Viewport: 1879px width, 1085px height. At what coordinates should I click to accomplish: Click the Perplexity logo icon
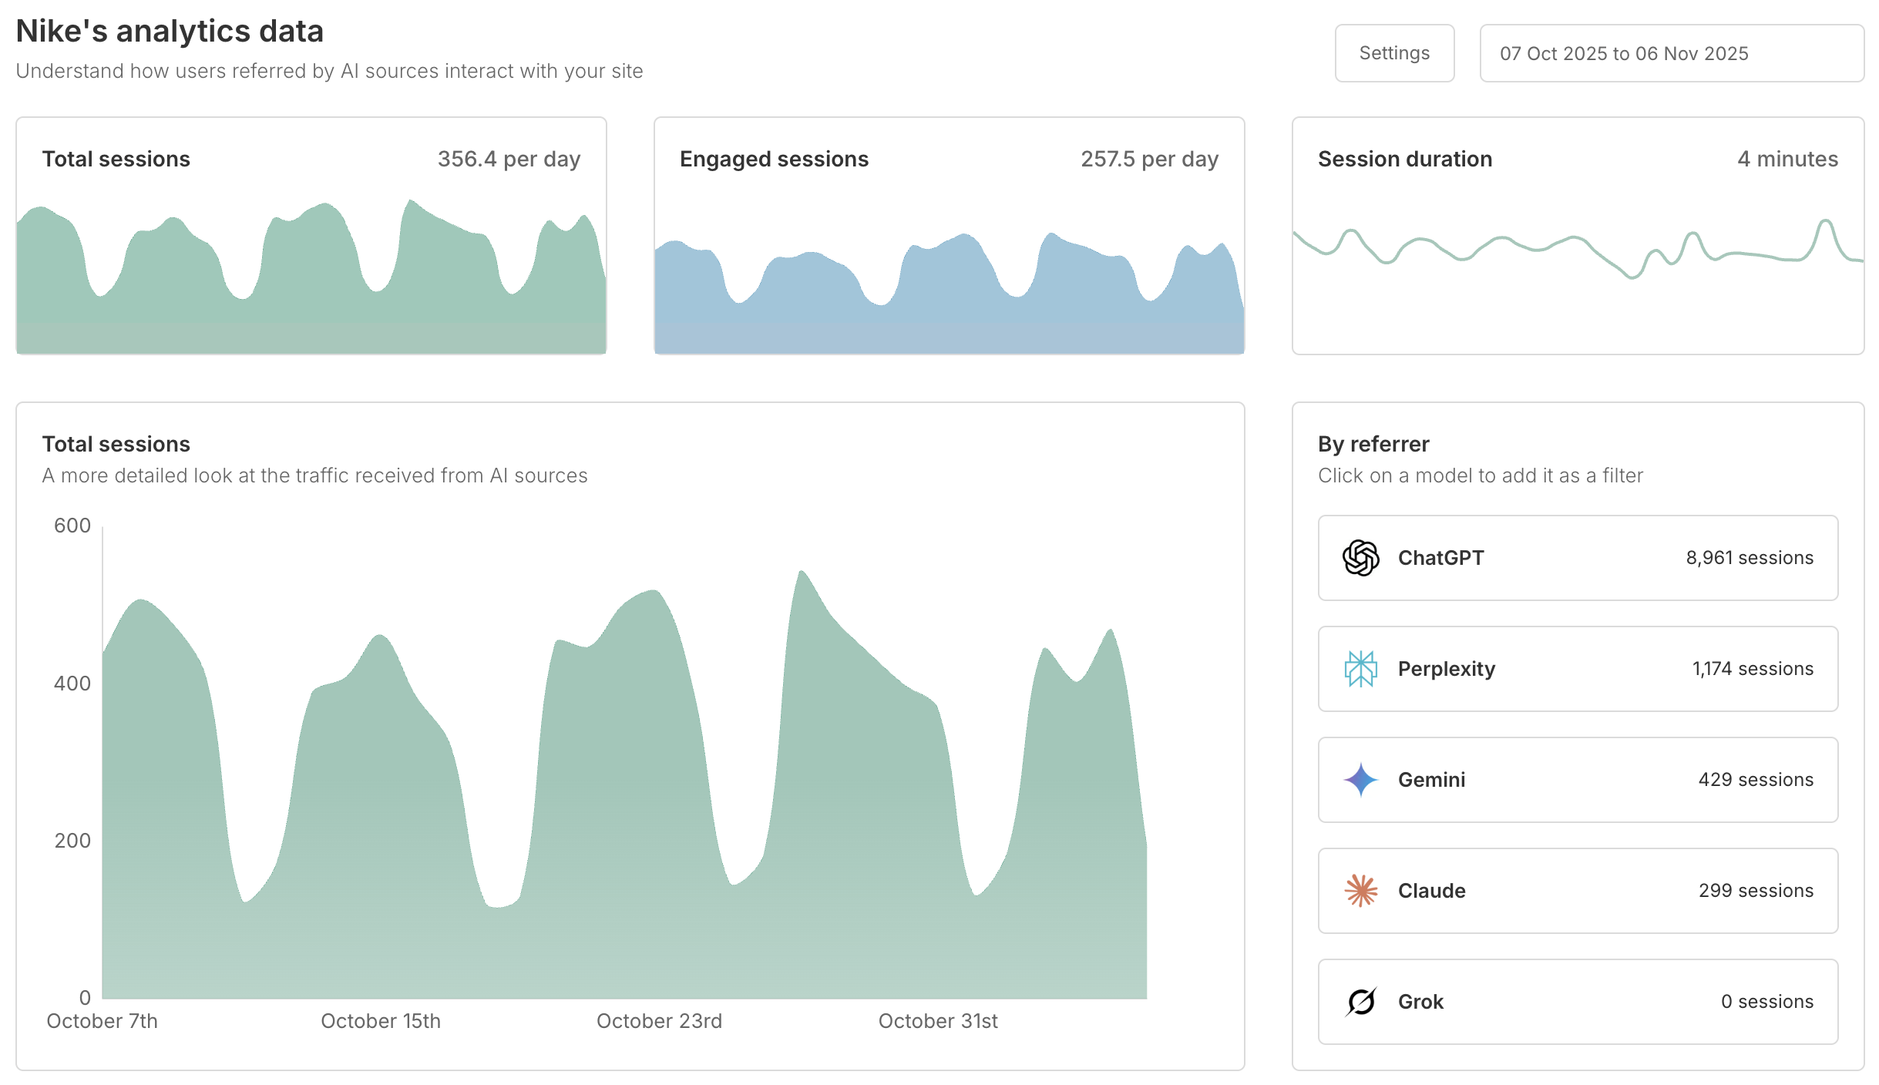point(1360,669)
